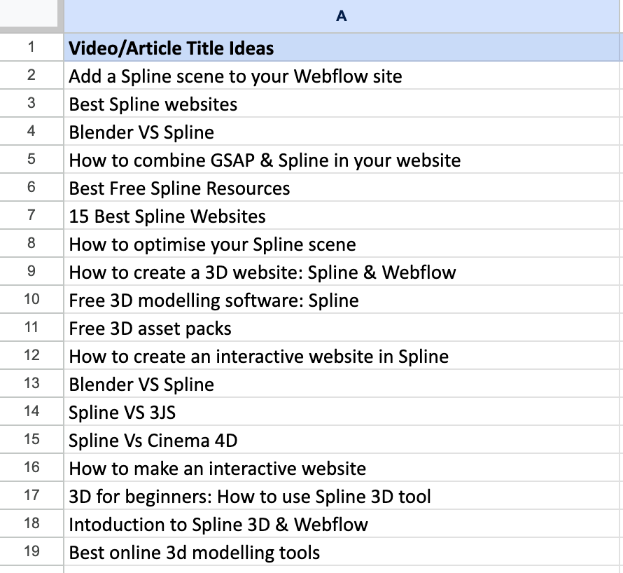Image resolution: width=623 pixels, height=573 pixels.
Task: Select row header 12
Action: click(31, 355)
